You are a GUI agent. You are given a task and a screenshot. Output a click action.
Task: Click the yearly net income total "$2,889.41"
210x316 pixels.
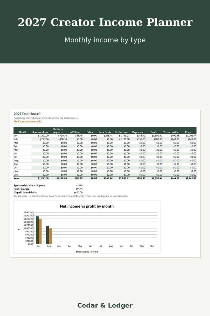[x=124, y=178]
